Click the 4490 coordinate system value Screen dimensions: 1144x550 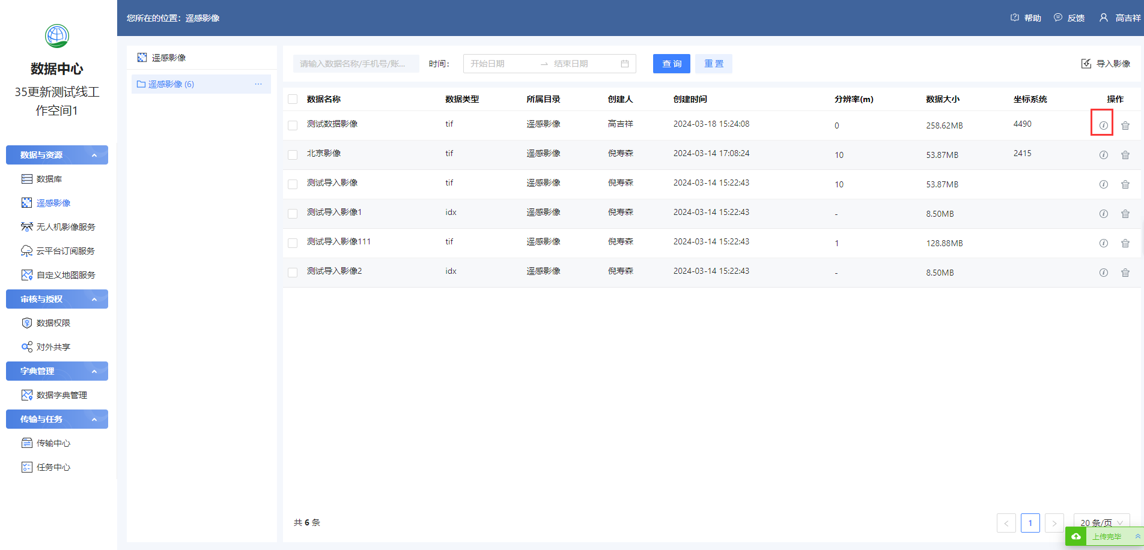[x=1023, y=124]
